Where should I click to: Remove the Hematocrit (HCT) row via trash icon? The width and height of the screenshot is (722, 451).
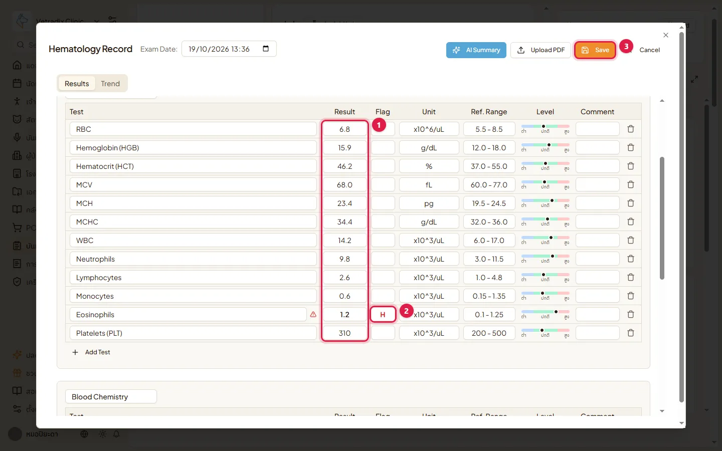tap(631, 166)
